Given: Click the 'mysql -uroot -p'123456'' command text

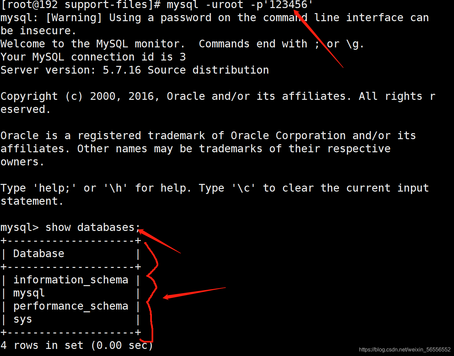Looking at the screenshot, I should (x=240, y=5).
